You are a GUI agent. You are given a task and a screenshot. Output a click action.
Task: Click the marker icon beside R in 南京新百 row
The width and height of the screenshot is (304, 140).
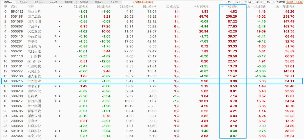(x=59, y=87)
